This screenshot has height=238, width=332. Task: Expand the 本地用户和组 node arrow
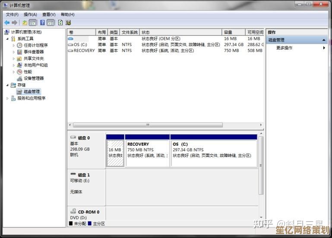point(14,65)
